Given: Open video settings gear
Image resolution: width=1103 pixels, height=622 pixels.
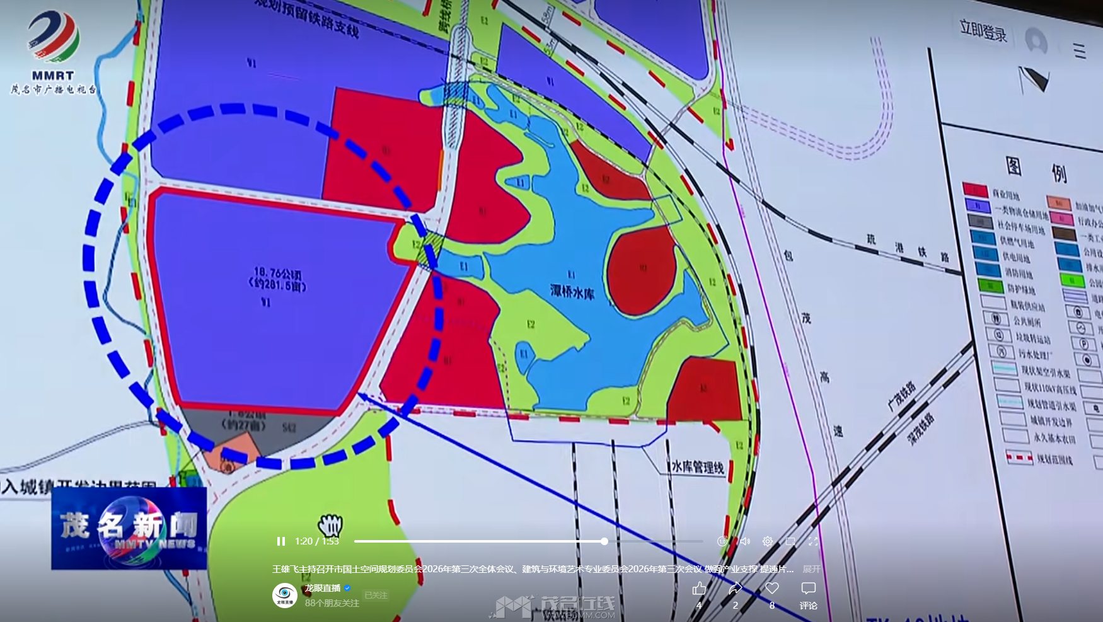Looking at the screenshot, I should coord(767,541).
